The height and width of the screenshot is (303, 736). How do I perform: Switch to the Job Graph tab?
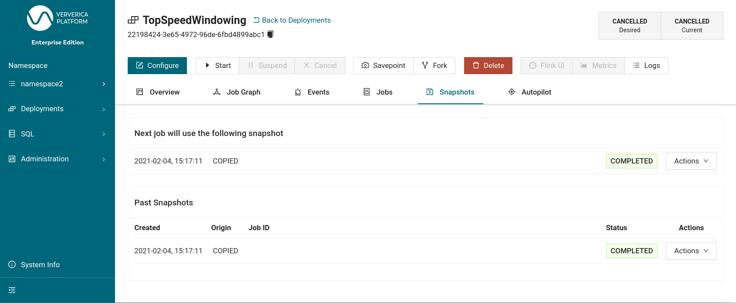(x=237, y=92)
